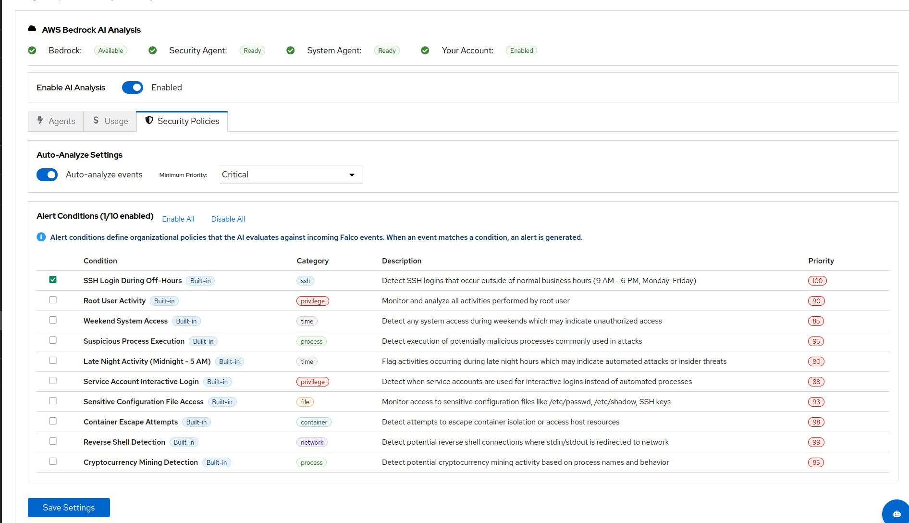Click the Cryptocurrency Mining Detection condition name

coord(141,462)
